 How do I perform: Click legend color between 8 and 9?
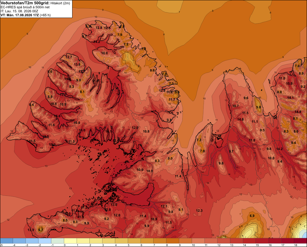173,241
